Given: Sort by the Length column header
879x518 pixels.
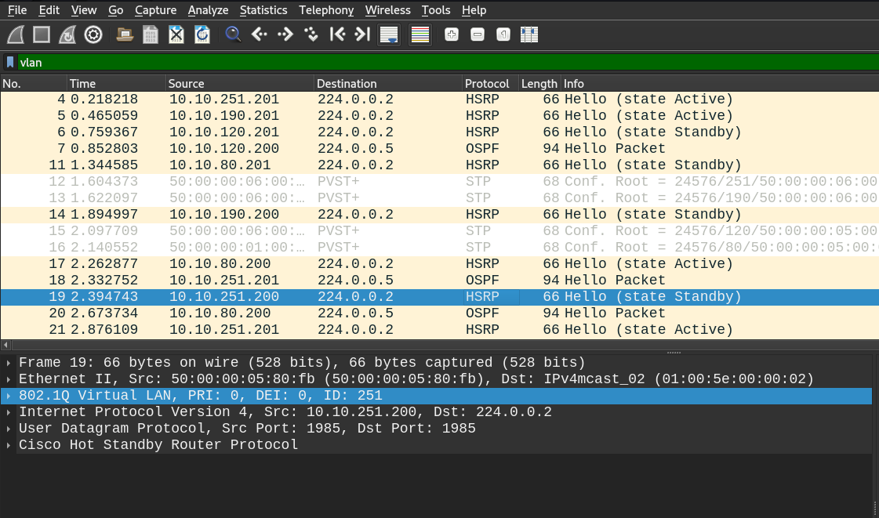Looking at the screenshot, I should coord(539,83).
